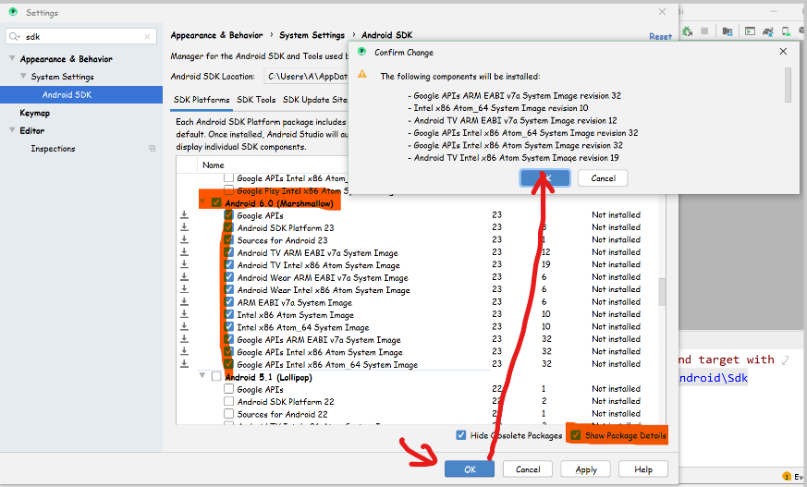Select Inspections in the settings tree
807x487 pixels.
[x=53, y=148]
